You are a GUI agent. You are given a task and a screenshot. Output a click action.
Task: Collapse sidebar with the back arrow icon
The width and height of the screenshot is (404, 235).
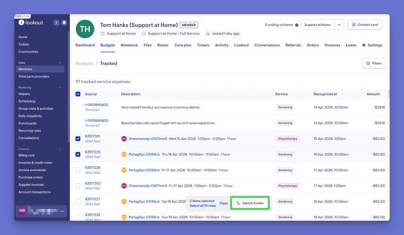point(57,23)
